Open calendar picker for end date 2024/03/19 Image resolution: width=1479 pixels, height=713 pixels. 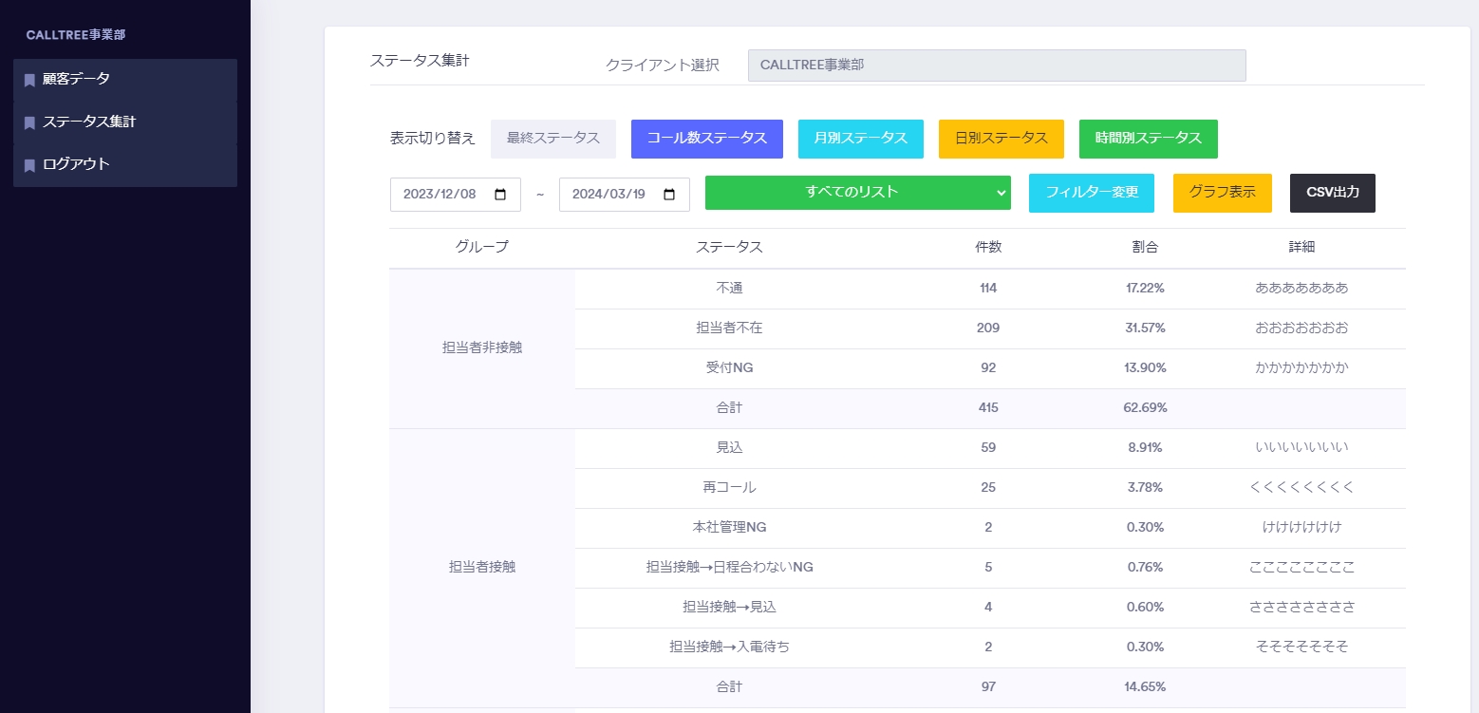[669, 194]
